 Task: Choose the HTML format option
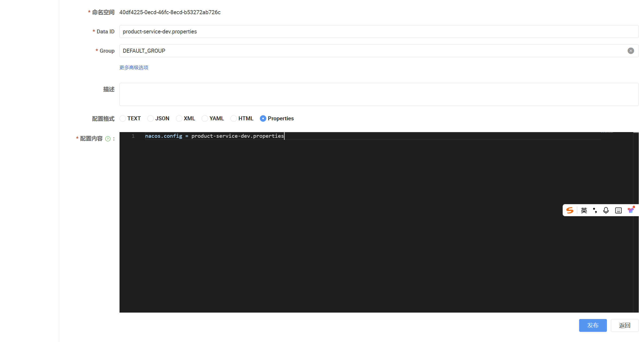tap(234, 118)
